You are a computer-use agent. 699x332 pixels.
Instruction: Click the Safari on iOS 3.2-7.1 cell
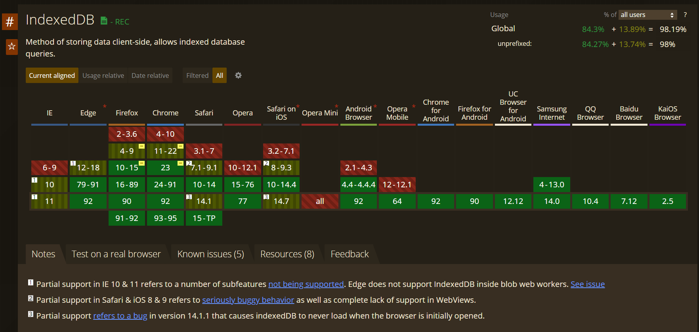pyautogui.click(x=281, y=151)
